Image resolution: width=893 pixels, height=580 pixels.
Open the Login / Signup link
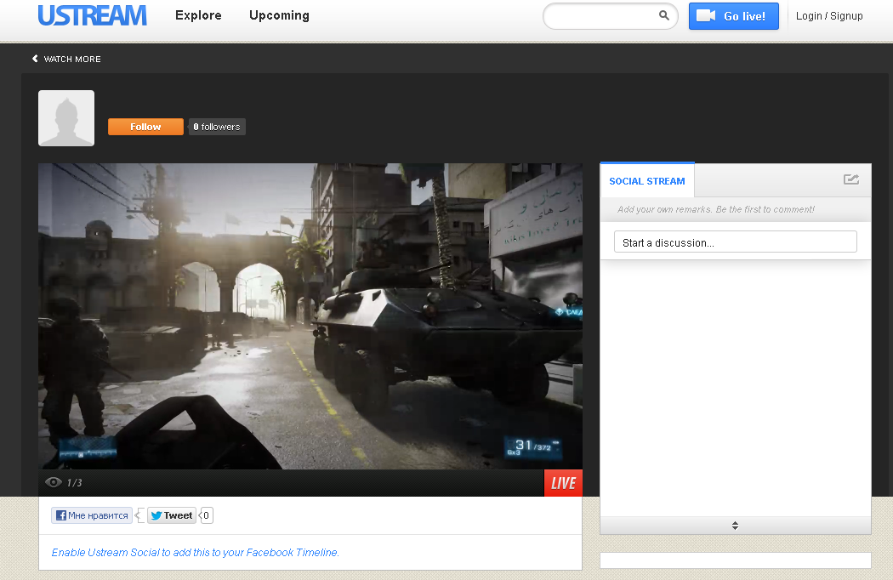coord(829,16)
